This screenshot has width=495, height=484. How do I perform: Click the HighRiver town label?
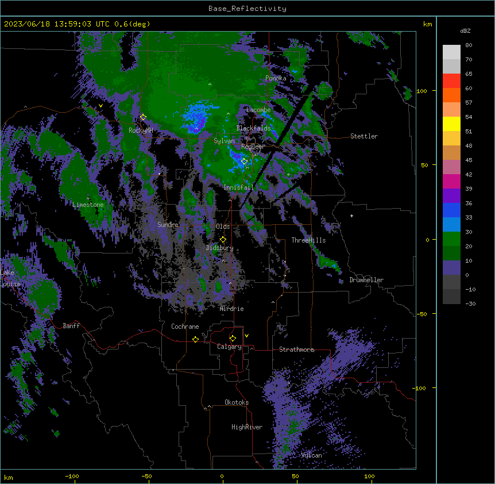247,427
